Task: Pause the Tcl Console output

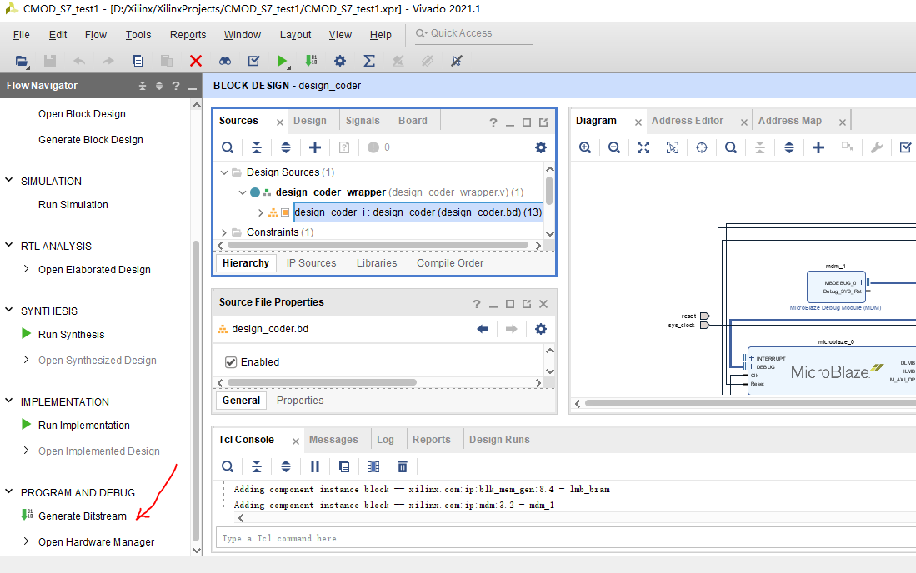Action: coord(315,466)
